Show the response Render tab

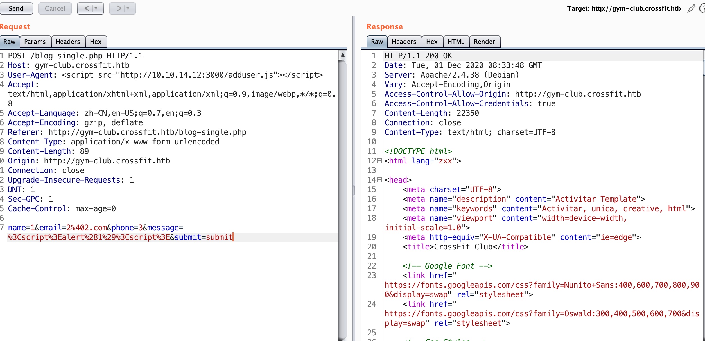pos(484,42)
